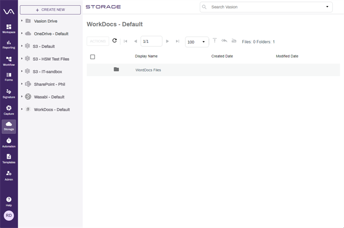Screen dimensions: 344x228
Task: Expand the S3 - HSM Test Files node
Action: [x=22, y=59]
